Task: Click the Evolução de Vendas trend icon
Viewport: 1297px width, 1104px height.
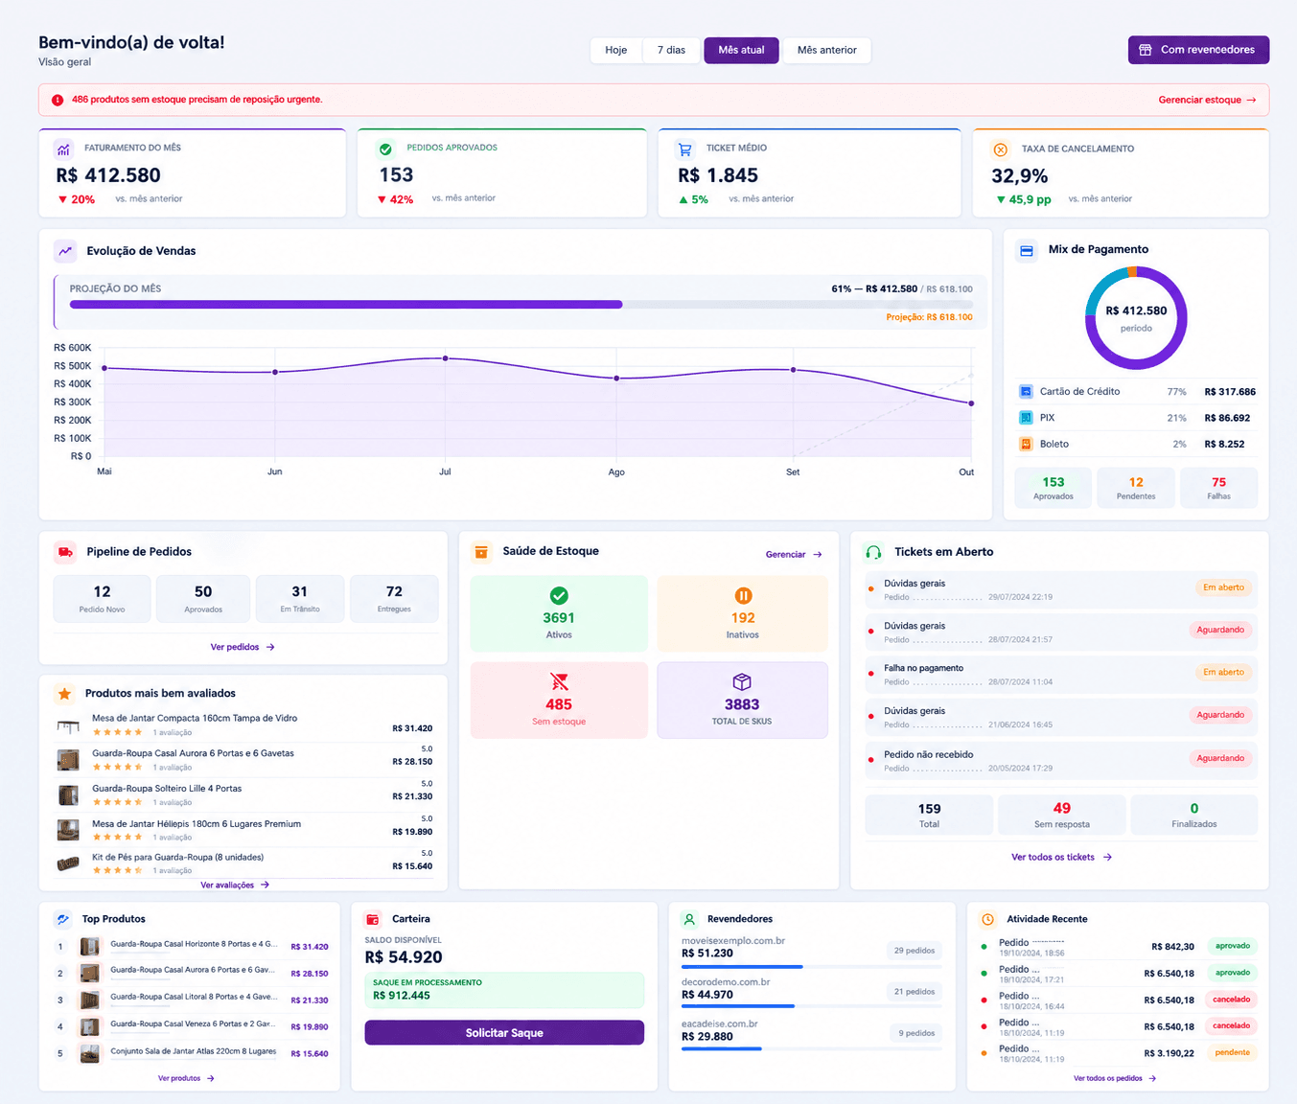Action: tap(65, 251)
